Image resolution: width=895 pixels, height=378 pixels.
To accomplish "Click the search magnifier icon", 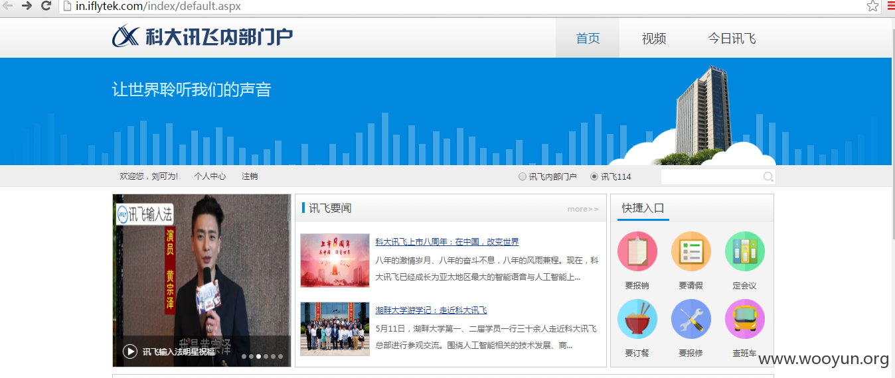I will coord(768,176).
